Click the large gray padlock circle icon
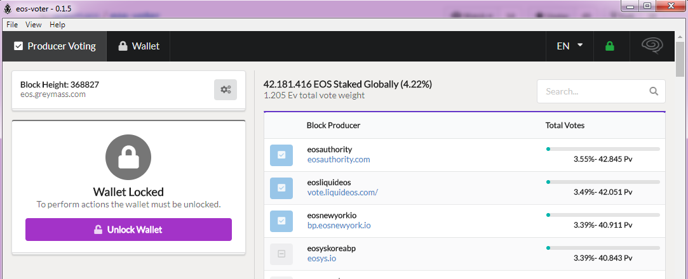 [x=128, y=157]
